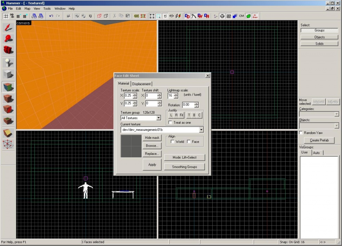Pick the Entity tool
Viewport: 342px width, 246px height.
(x=8, y=63)
